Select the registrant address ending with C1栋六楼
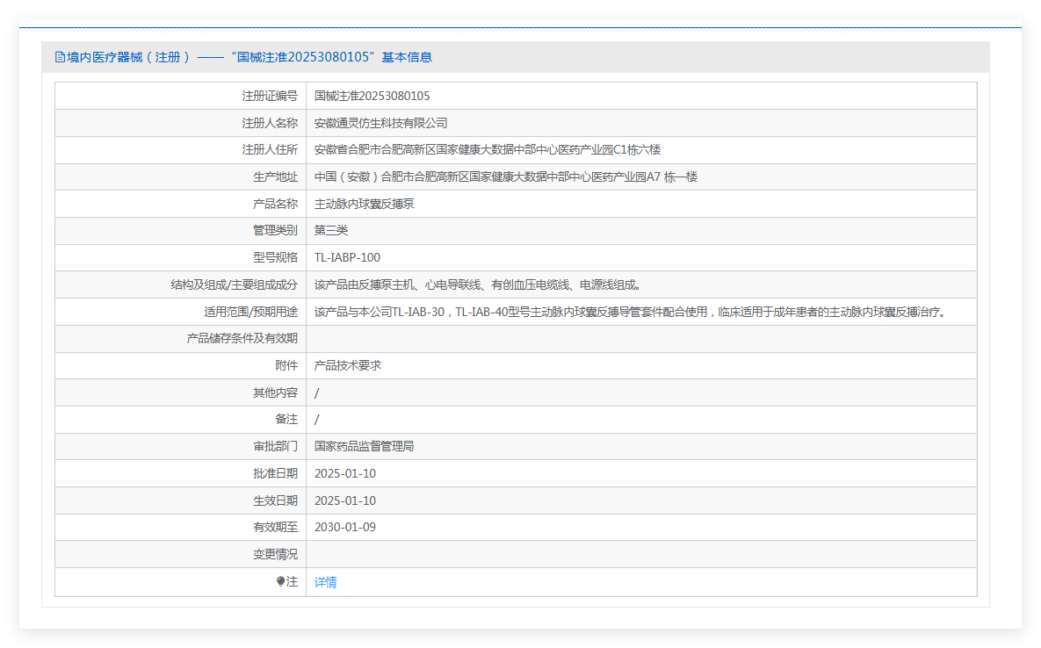 click(x=488, y=150)
